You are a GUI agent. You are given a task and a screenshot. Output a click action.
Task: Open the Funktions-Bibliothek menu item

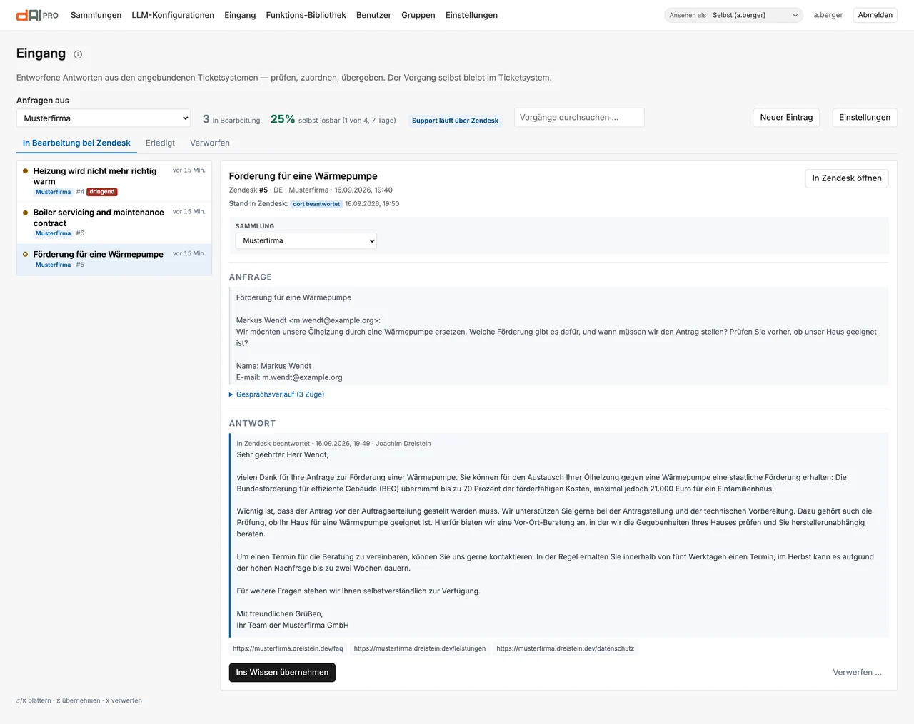coord(306,15)
